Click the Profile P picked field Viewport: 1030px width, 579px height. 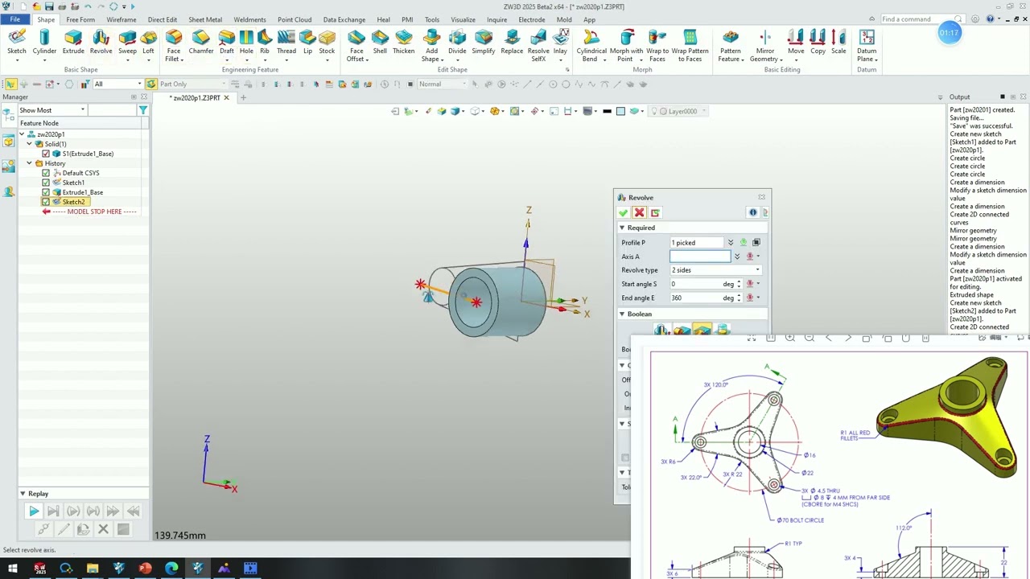tap(697, 243)
